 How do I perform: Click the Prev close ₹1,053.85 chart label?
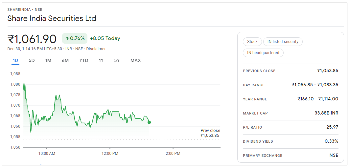[x=210, y=133]
